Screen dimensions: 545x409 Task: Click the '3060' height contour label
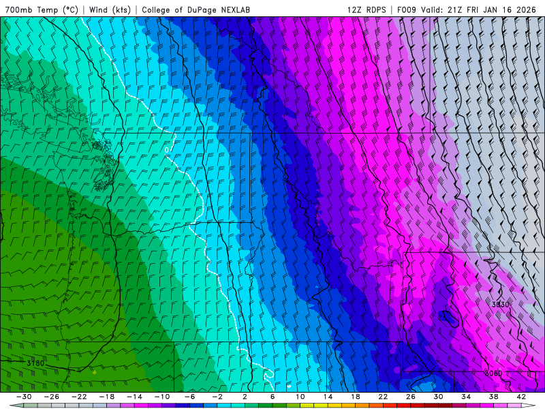493,374
